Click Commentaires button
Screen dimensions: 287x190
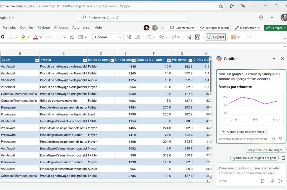point(182,28)
